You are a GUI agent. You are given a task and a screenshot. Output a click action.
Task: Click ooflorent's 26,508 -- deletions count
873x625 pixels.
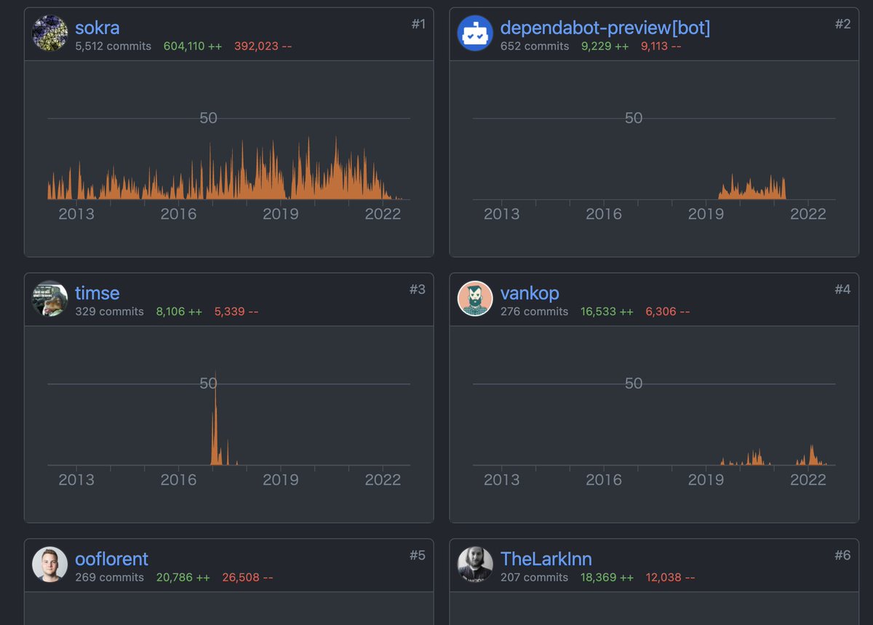click(x=247, y=577)
